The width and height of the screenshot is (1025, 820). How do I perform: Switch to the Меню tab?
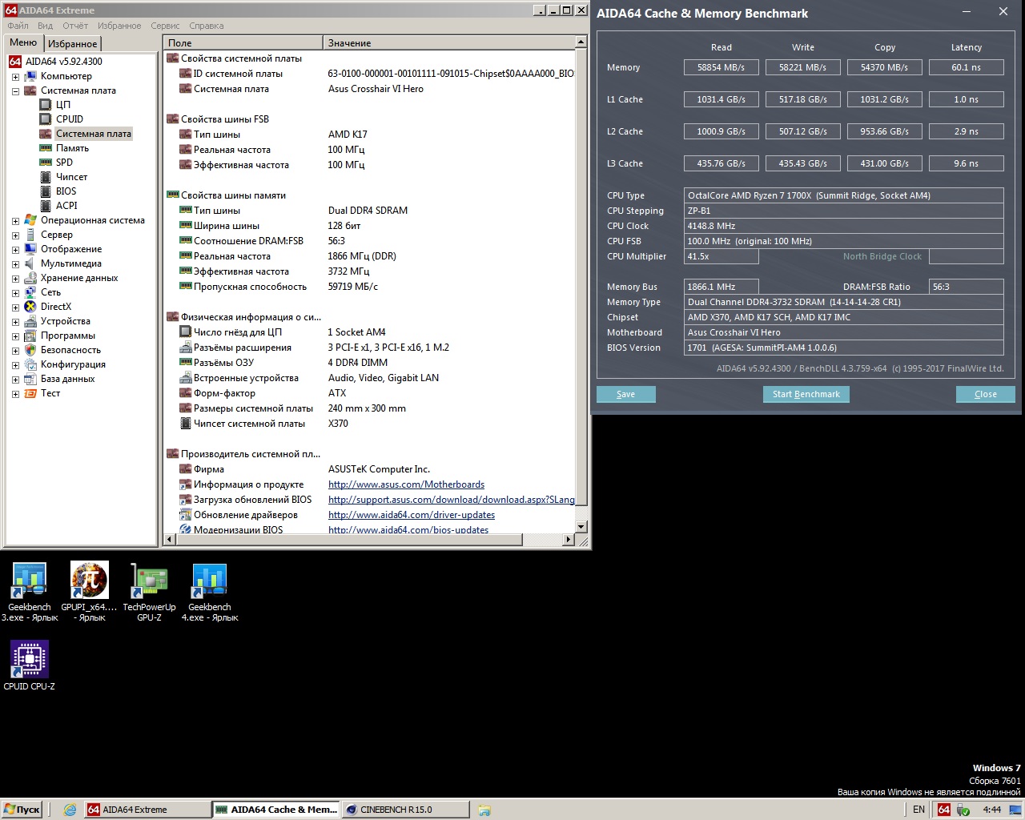coord(23,42)
